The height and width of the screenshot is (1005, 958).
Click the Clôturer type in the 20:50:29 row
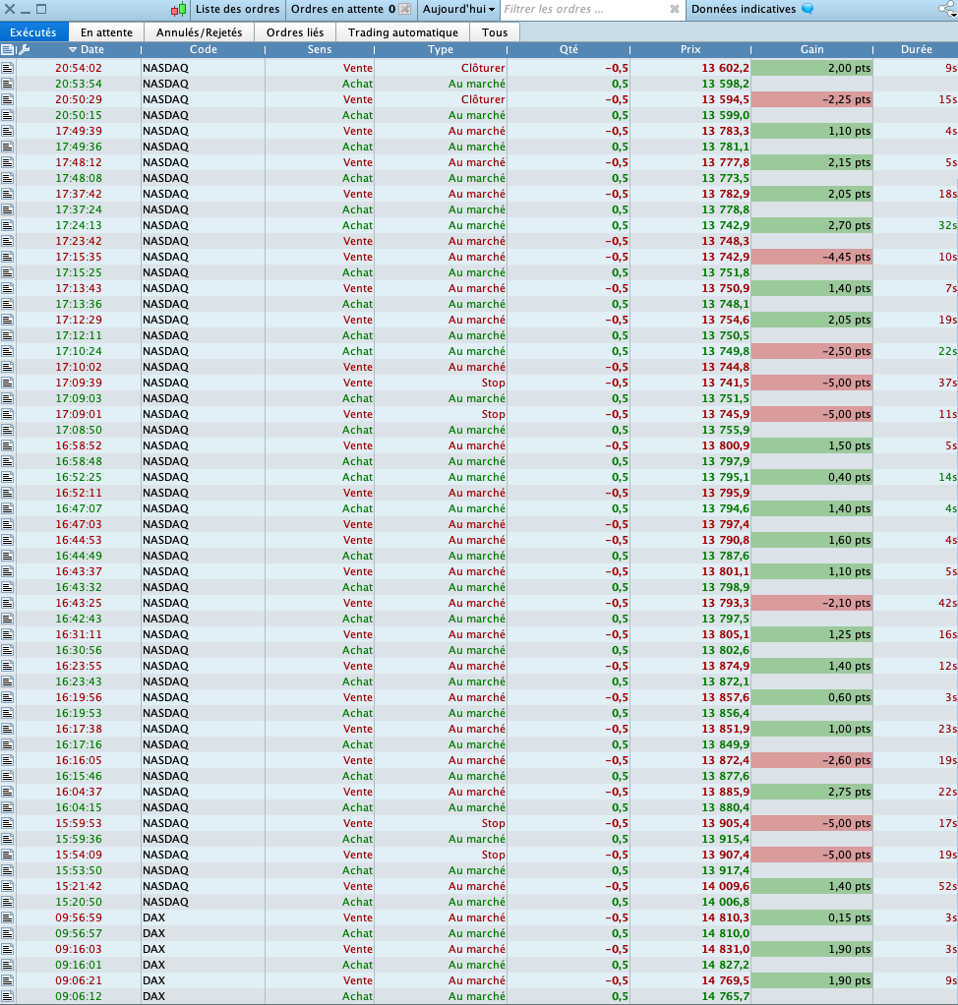tap(483, 99)
